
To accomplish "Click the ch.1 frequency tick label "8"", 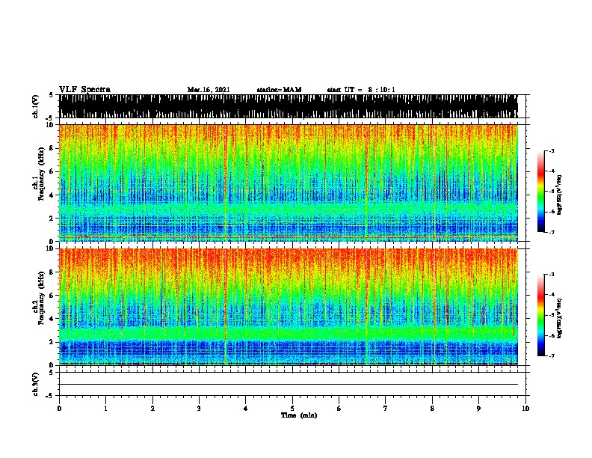I will [x=52, y=148].
